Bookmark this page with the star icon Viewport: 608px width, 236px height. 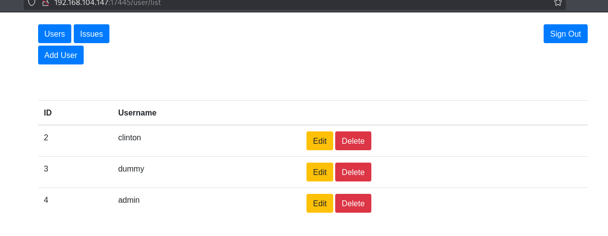pos(557,2)
